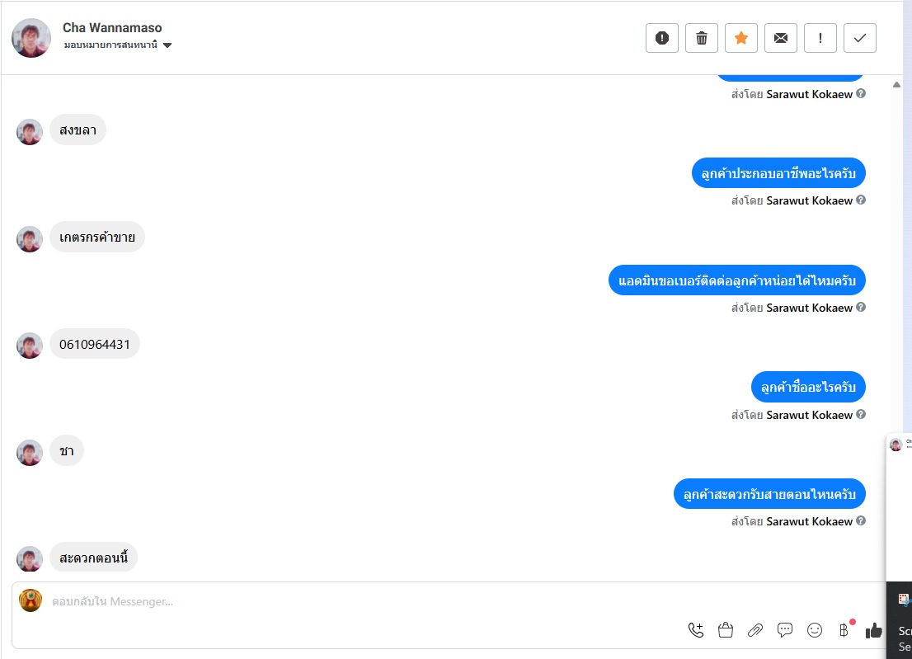Viewport: 912px width, 659px height.
Task: Click the Messenger reply text field
Action: coord(330,601)
